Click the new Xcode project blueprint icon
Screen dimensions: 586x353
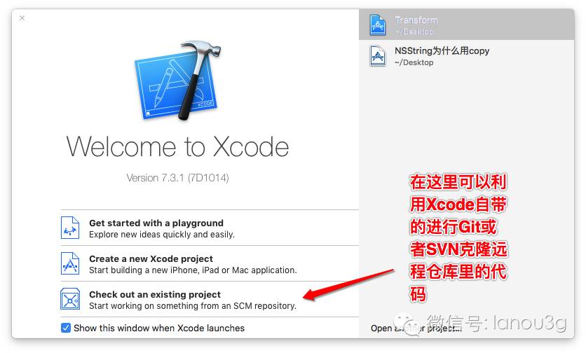(70, 263)
